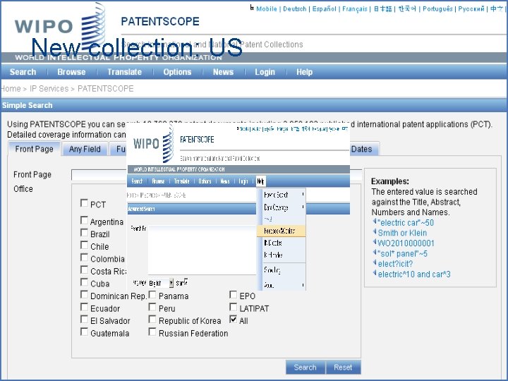Click the "Smith or Klein" example link

pyautogui.click(x=402, y=233)
